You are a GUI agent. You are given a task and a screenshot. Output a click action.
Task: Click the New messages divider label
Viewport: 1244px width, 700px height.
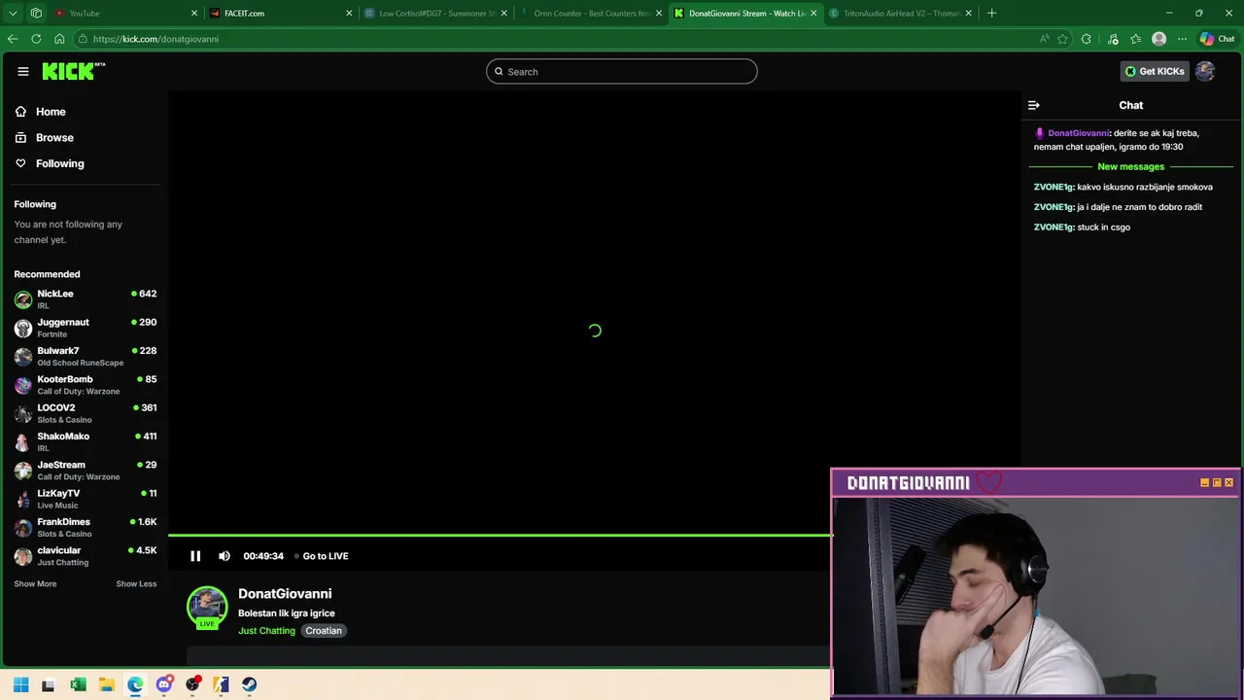point(1130,166)
